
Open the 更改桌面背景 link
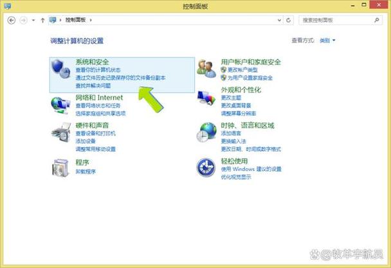pyautogui.click(x=235, y=105)
